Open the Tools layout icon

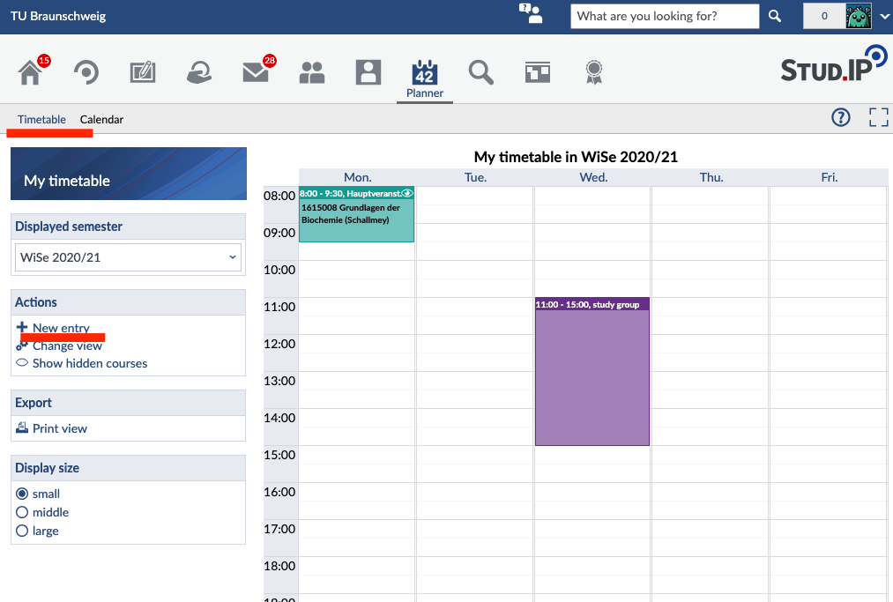538,72
